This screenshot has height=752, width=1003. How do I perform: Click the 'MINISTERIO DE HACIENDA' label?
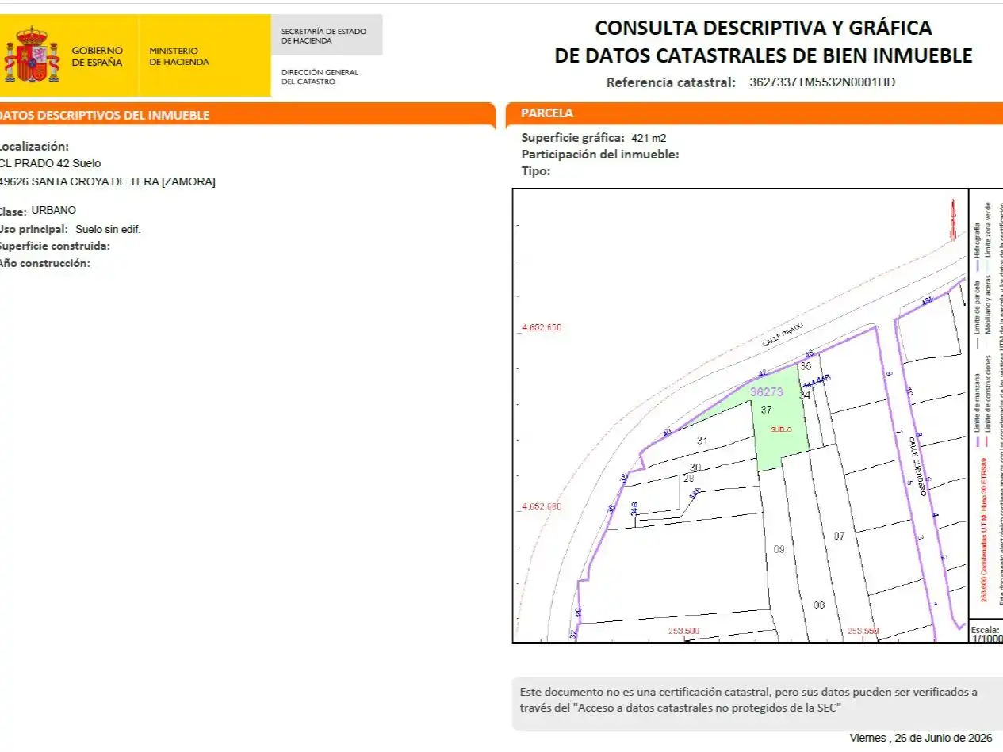pos(179,56)
